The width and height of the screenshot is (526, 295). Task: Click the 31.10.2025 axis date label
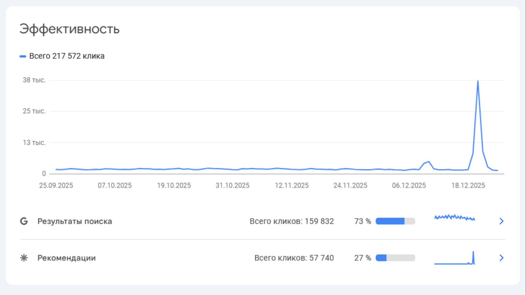pyautogui.click(x=232, y=185)
